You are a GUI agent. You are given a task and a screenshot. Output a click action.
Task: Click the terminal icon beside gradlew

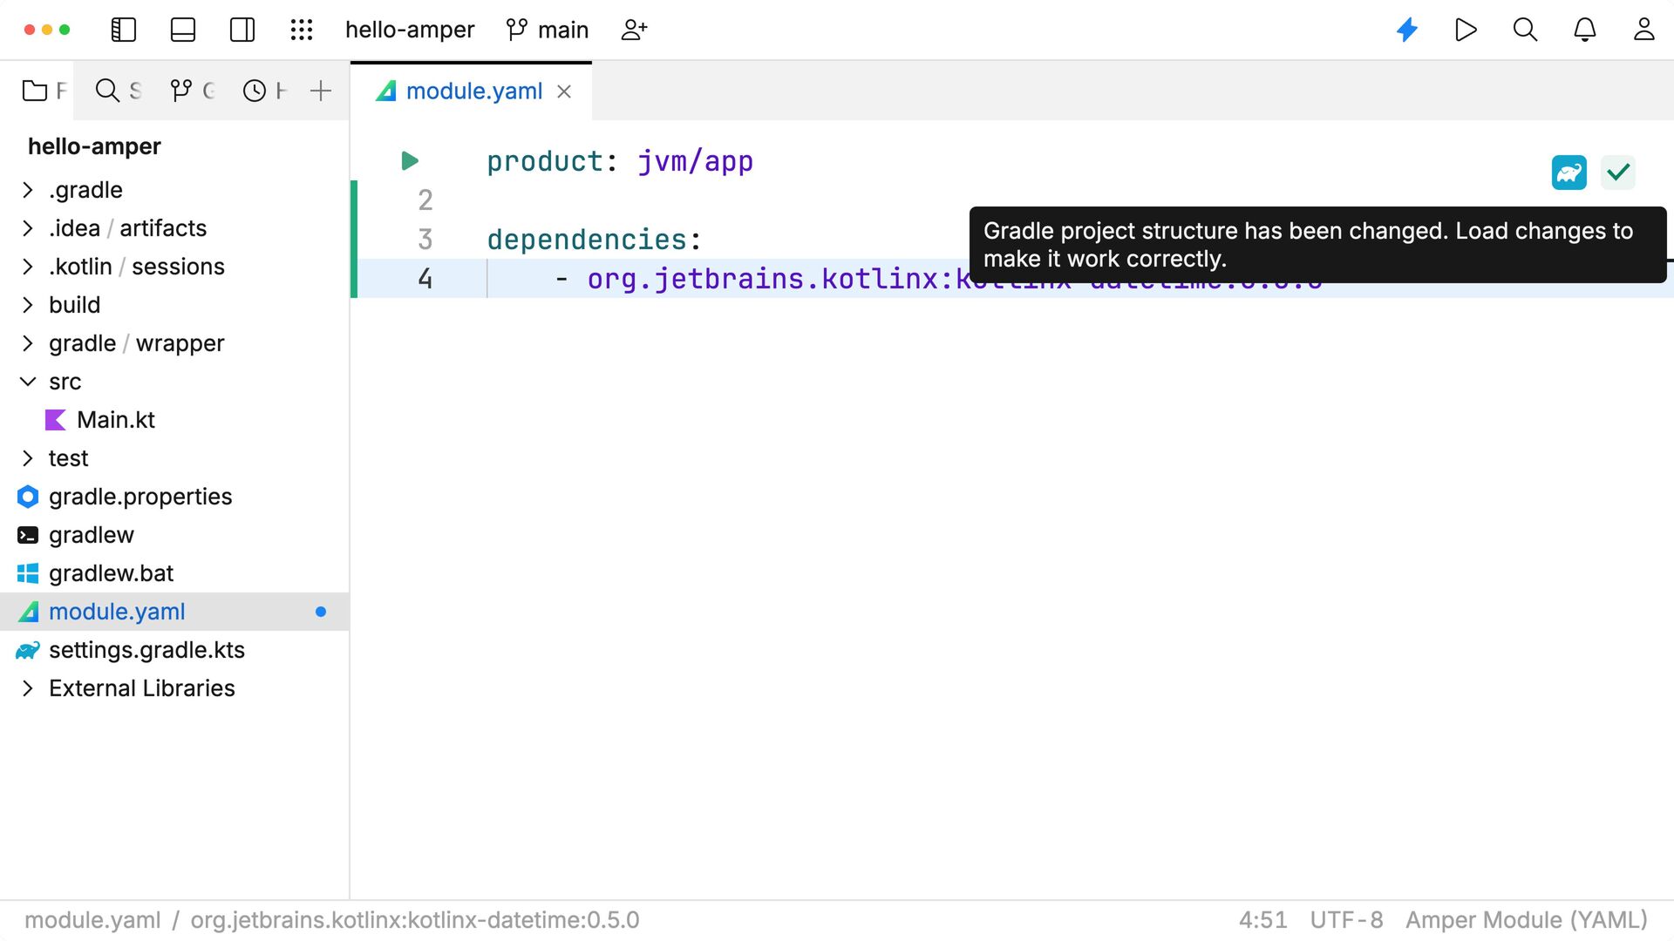(28, 535)
